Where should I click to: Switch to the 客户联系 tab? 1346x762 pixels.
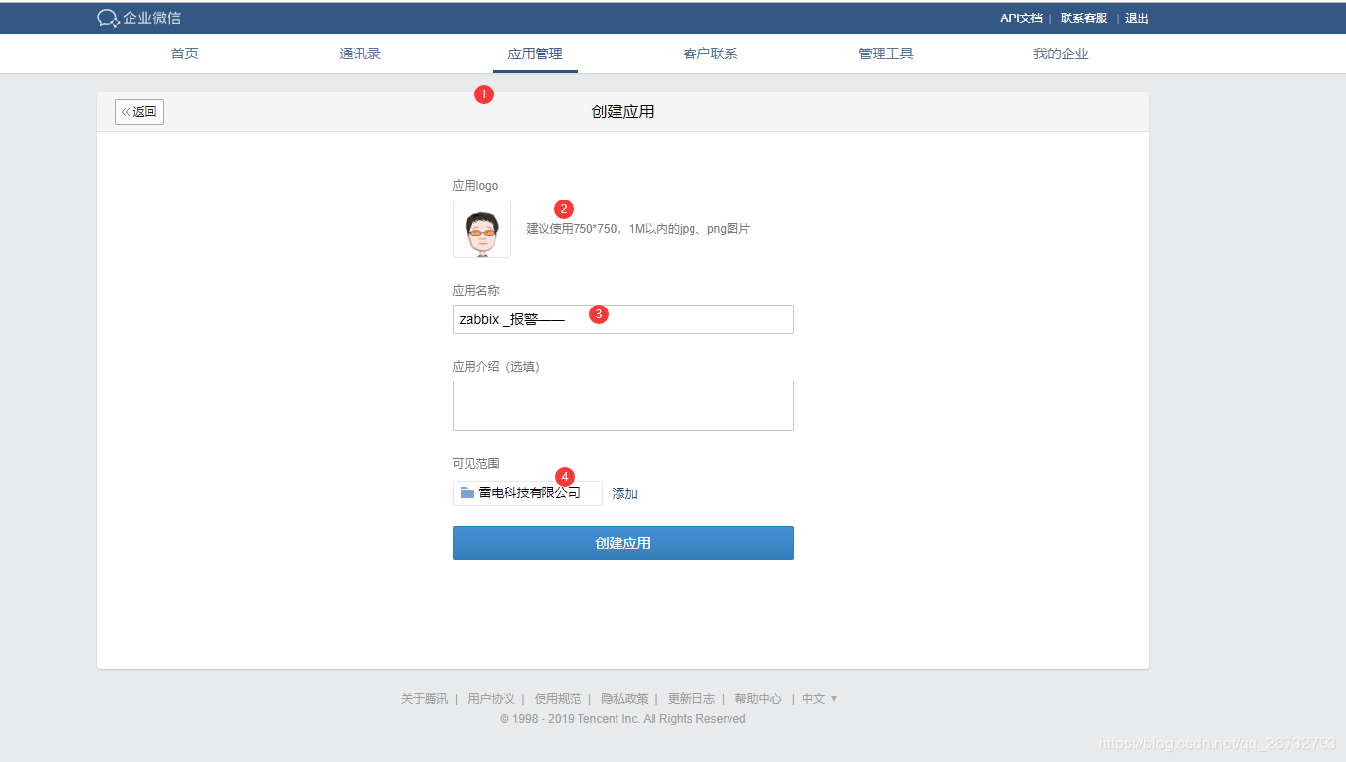(710, 54)
